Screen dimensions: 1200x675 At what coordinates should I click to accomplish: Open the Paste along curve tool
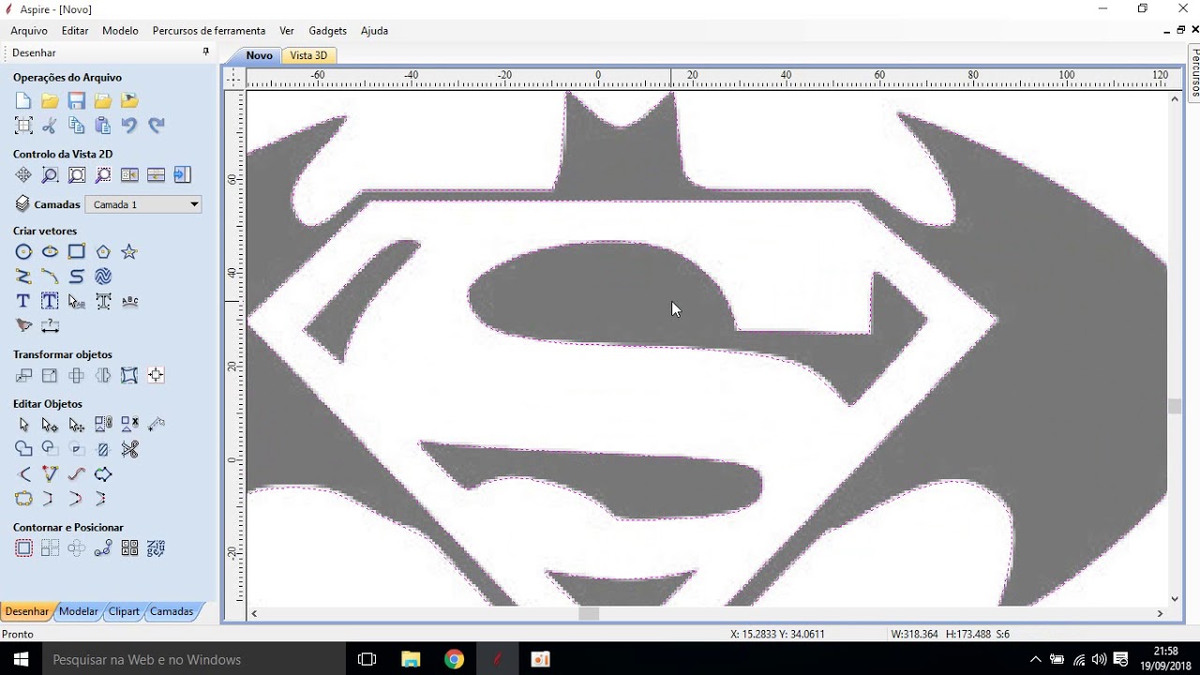point(103,548)
